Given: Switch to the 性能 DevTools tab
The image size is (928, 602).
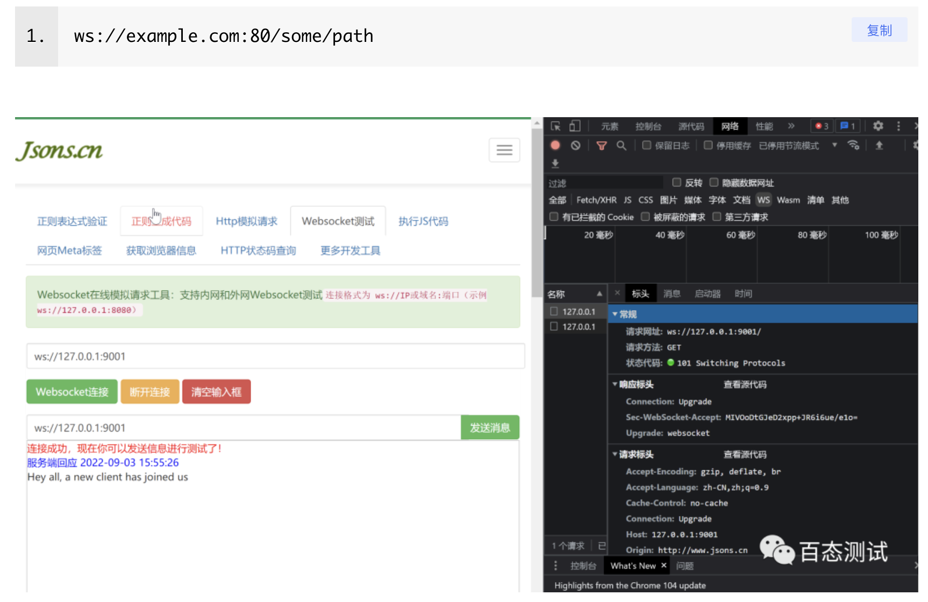Looking at the screenshot, I should (x=764, y=126).
